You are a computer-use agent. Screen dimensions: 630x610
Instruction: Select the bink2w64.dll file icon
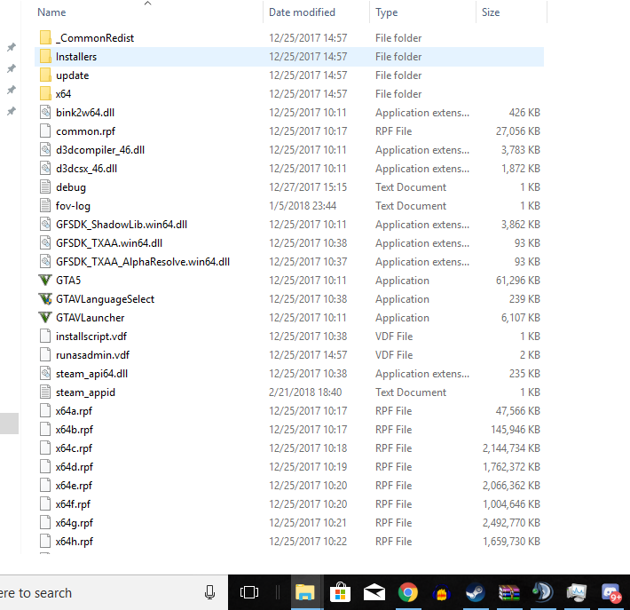pos(45,113)
